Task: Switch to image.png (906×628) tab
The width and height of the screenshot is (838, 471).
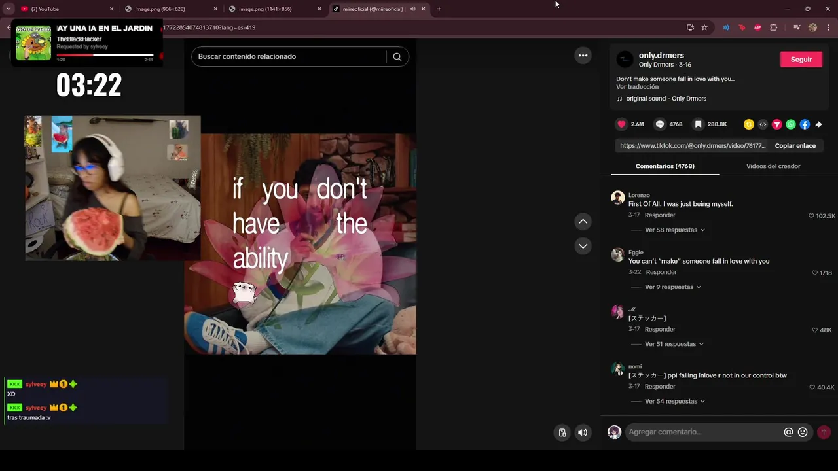Action: point(170,9)
